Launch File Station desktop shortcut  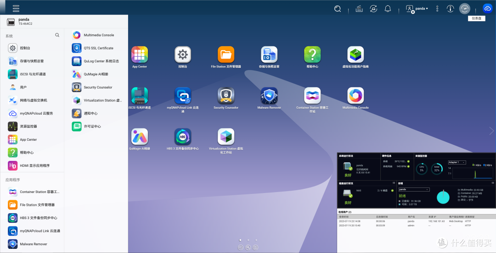click(x=226, y=55)
